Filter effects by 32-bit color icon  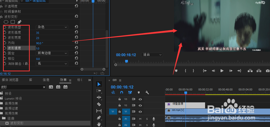[x=58, y=87]
